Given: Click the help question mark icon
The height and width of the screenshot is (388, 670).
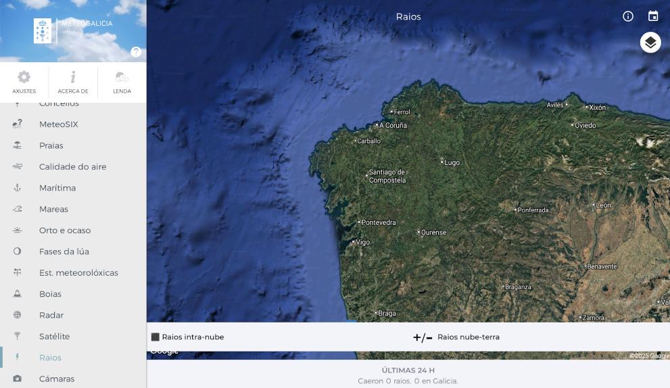Looking at the screenshot, I should point(136,51).
